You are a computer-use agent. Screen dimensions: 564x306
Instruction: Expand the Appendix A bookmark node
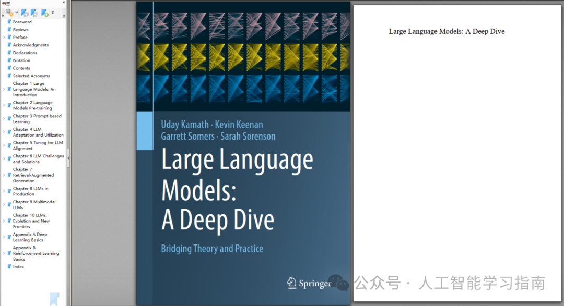tap(4, 237)
